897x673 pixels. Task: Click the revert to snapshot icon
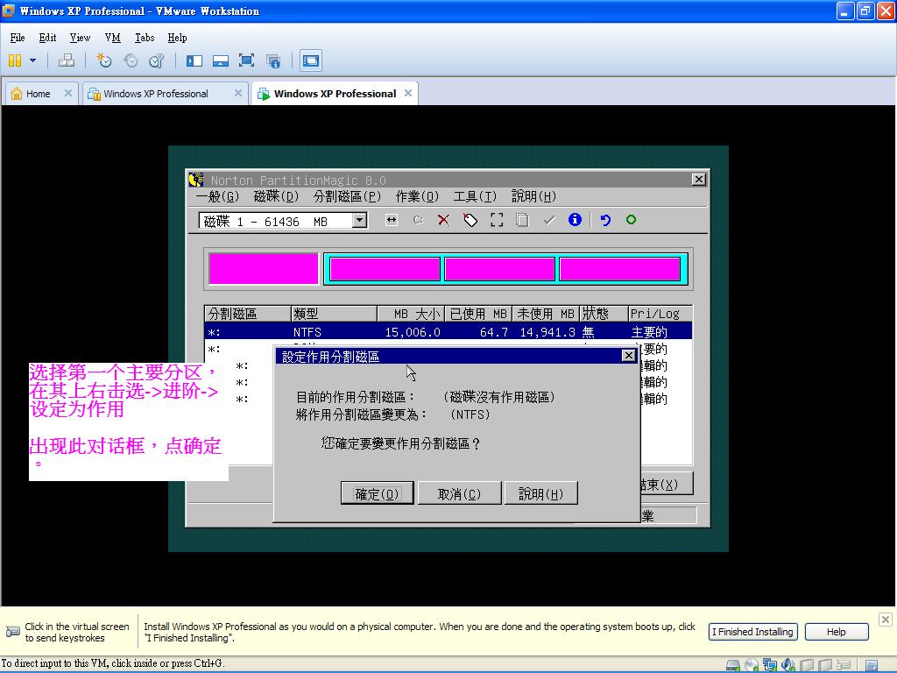coord(131,60)
